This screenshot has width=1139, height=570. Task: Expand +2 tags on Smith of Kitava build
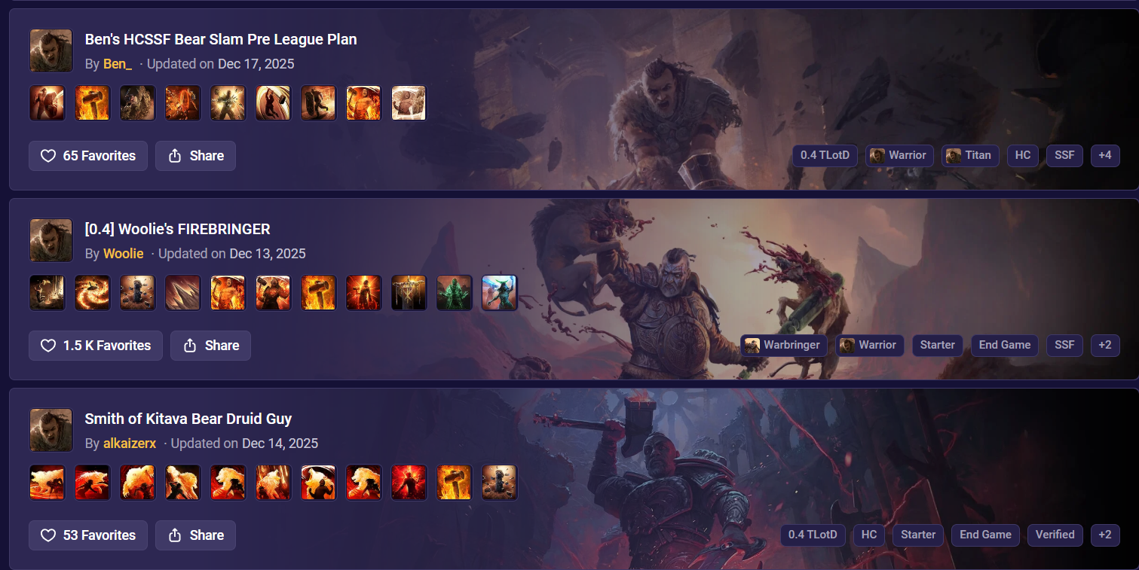[1105, 535]
